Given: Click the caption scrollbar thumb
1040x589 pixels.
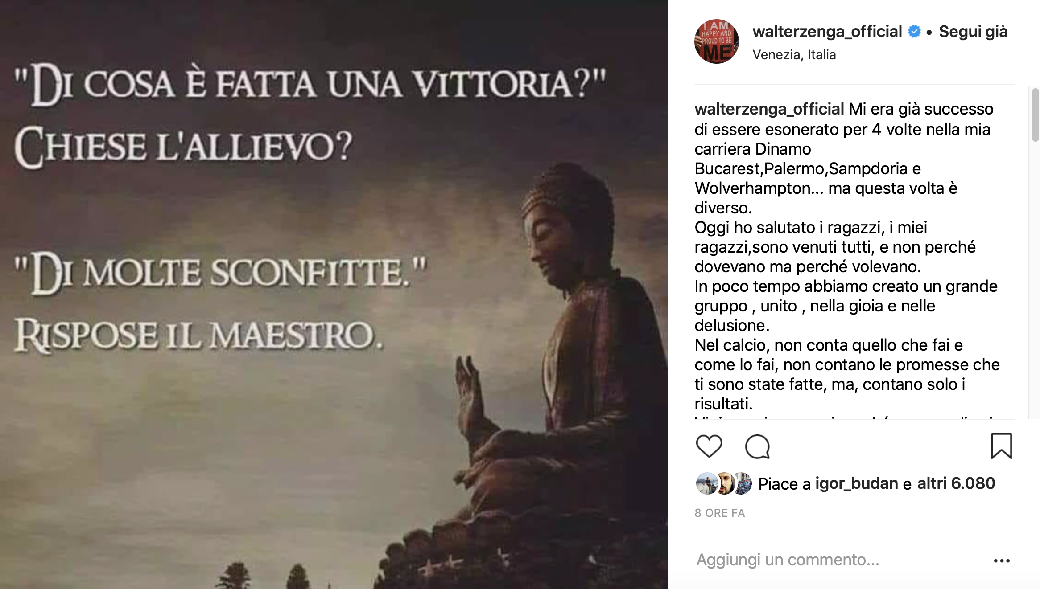Looking at the screenshot, I should tap(1035, 115).
